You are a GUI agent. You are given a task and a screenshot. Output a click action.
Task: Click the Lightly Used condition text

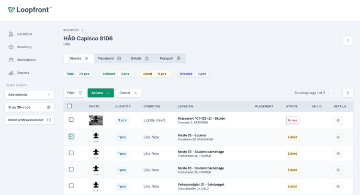pos(154,120)
